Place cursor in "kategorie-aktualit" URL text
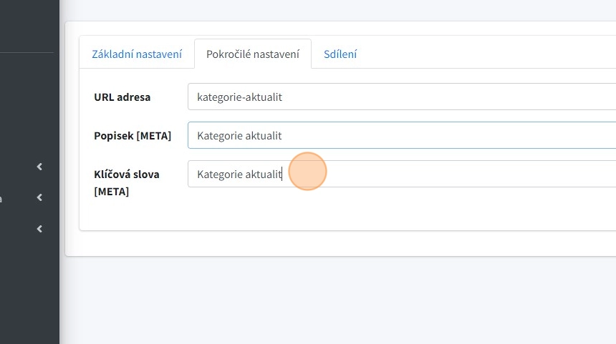 [x=239, y=97]
